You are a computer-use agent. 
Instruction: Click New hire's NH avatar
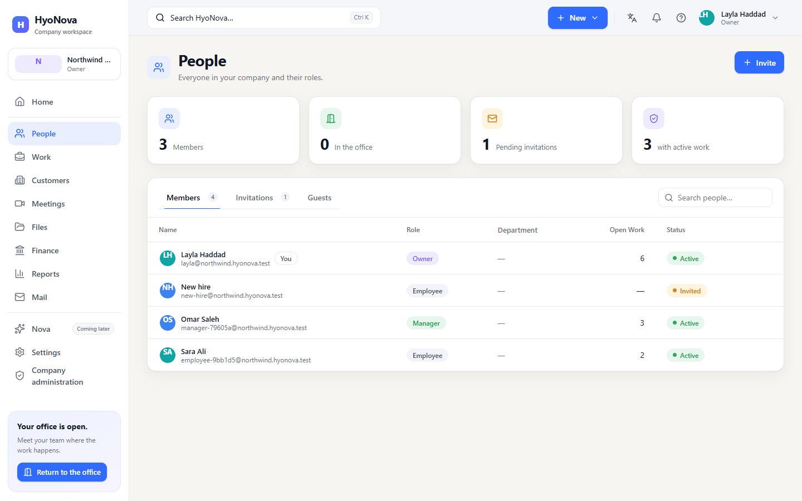168,291
